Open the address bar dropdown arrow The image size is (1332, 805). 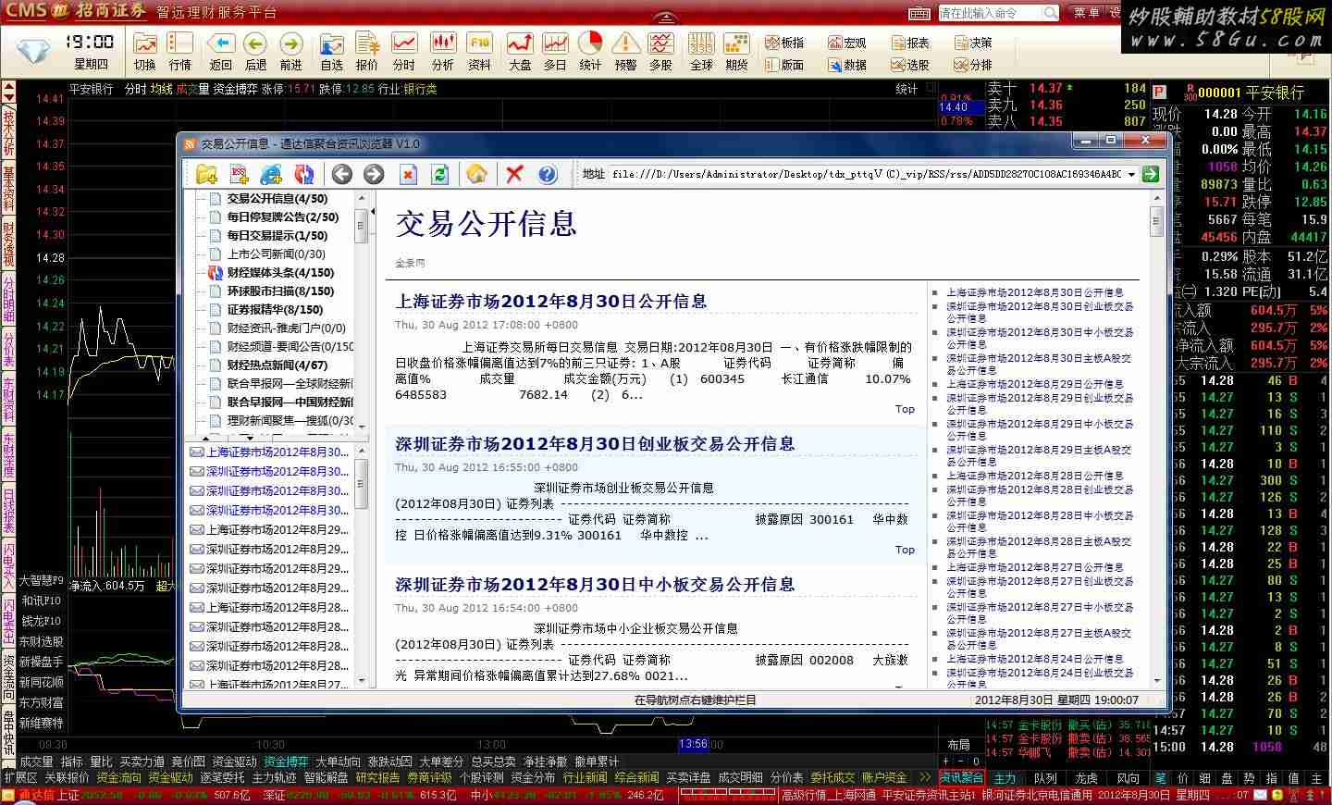click(1131, 174)
